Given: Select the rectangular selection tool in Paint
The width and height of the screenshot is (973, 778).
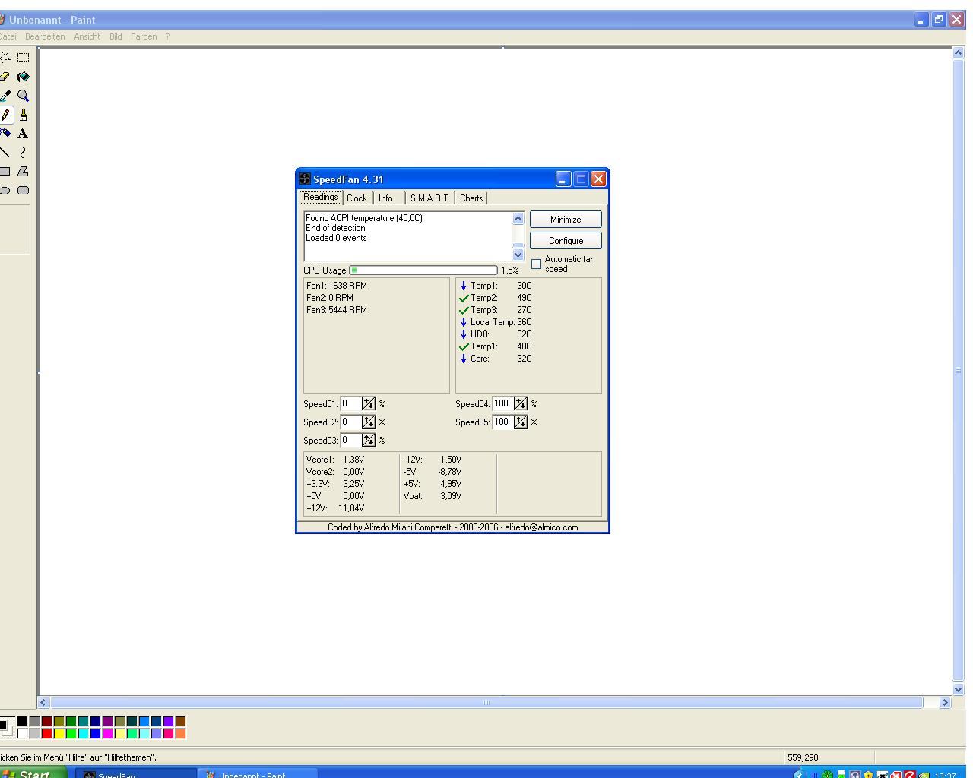Looking at the screenshot, I should (x=24, y=57).
